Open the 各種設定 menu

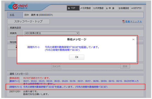point(124,8)
